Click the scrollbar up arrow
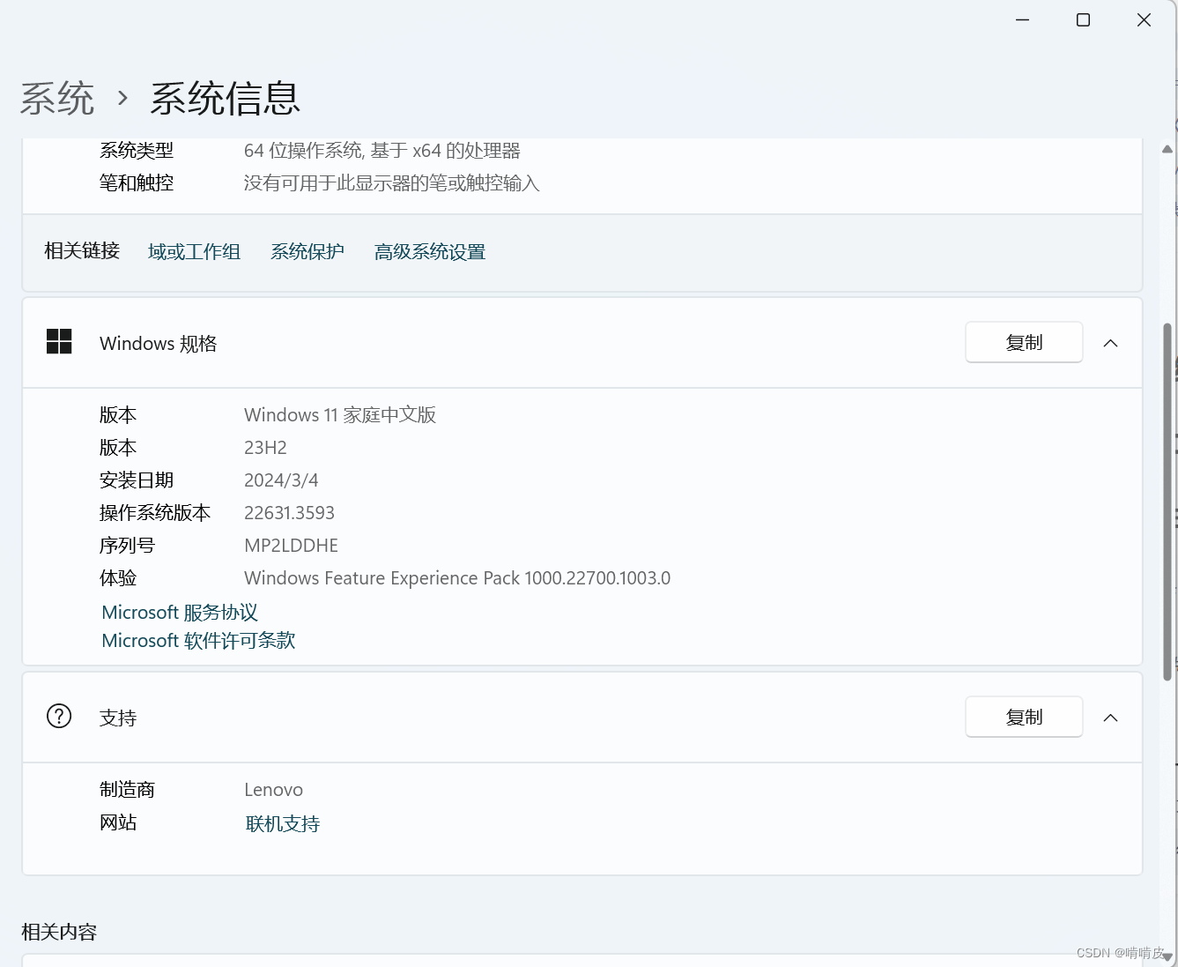The height and width of the screenshot is (967, 1178). point(1167,150)
